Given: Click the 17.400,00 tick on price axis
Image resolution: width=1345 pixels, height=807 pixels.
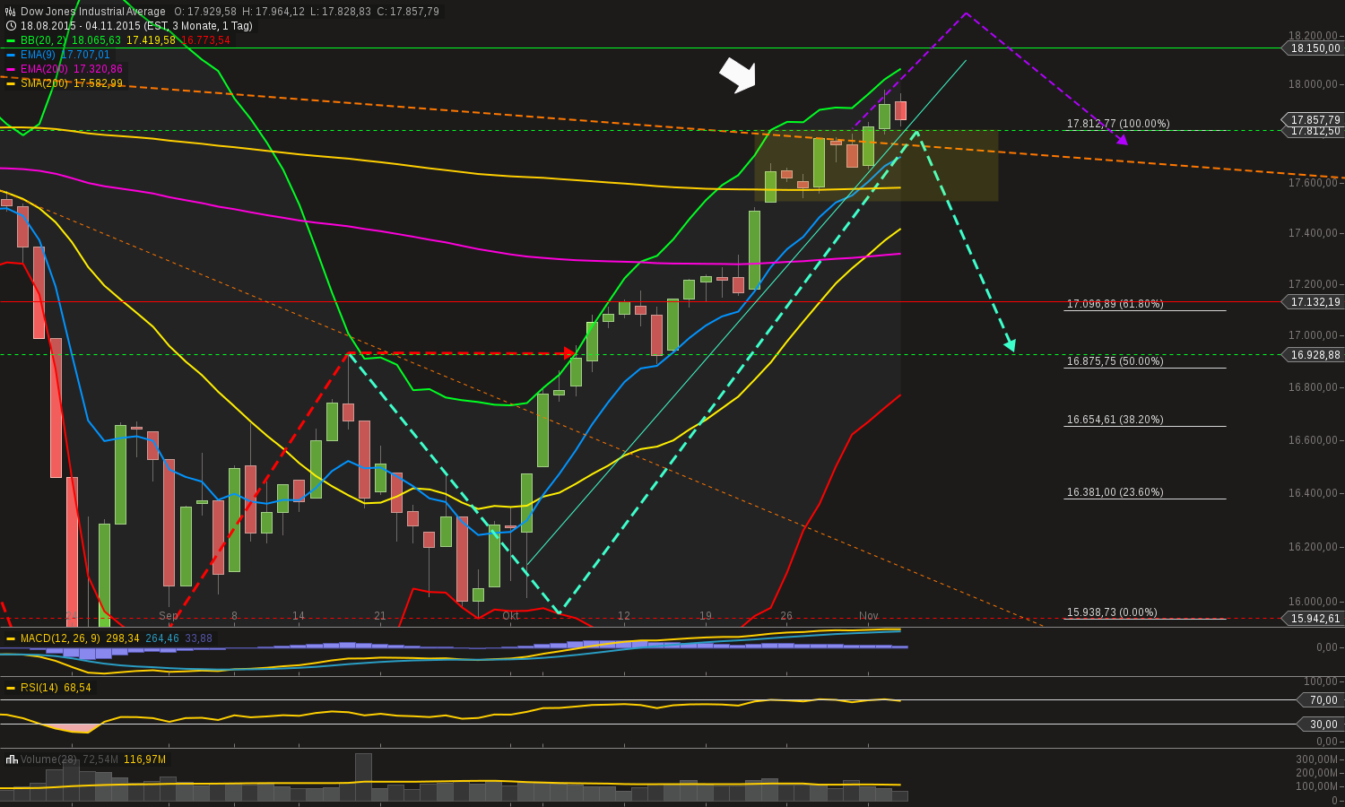Looking at the screenshot, I should (x=1313, y=233).
